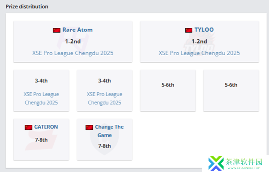Screen dimensions: 269x172
Task: Open XSE Pro League link in first 3-4th card
Action: [x=41, y=99]
